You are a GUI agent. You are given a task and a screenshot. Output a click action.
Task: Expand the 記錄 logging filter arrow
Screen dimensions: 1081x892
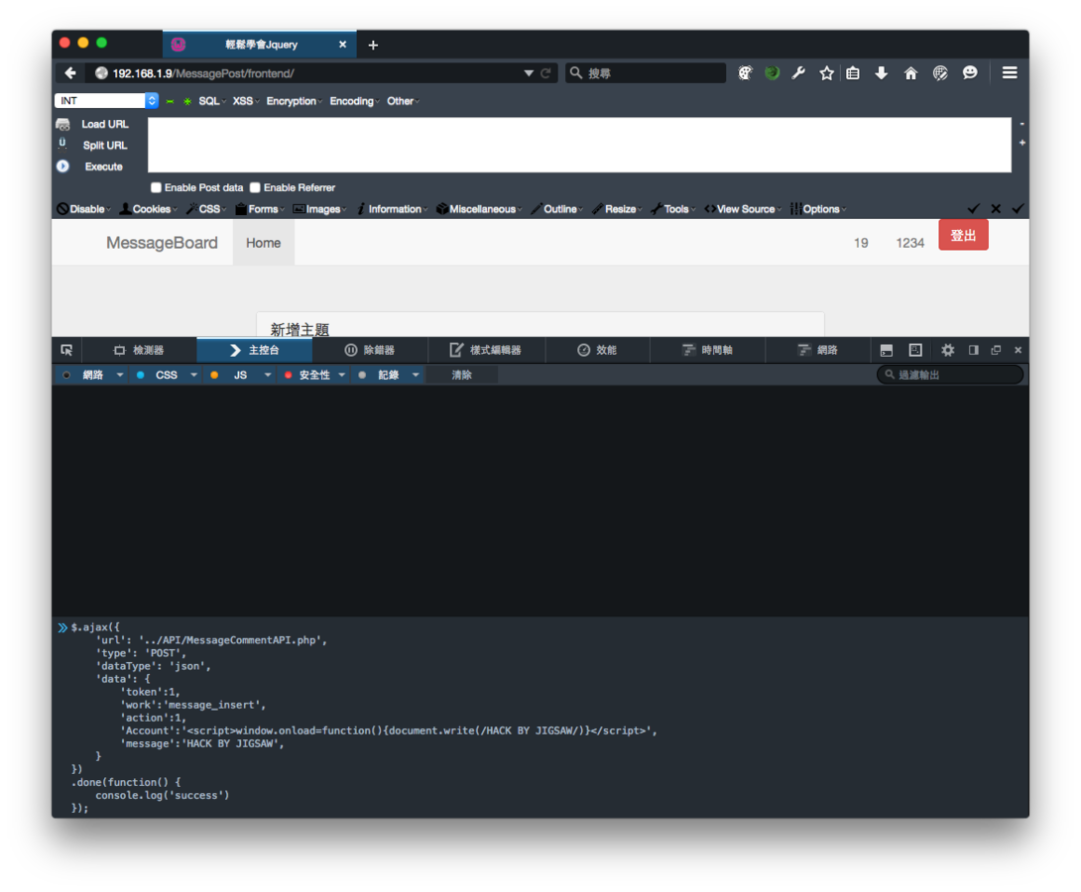pyautogui.click(x=416, y=375)
